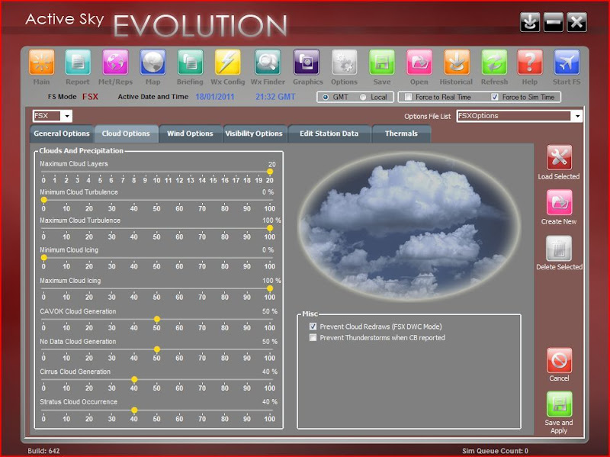610x457 pixels.
Task: Open the Met/Reps toolbar icon
Action: click(x=115, y=63)
